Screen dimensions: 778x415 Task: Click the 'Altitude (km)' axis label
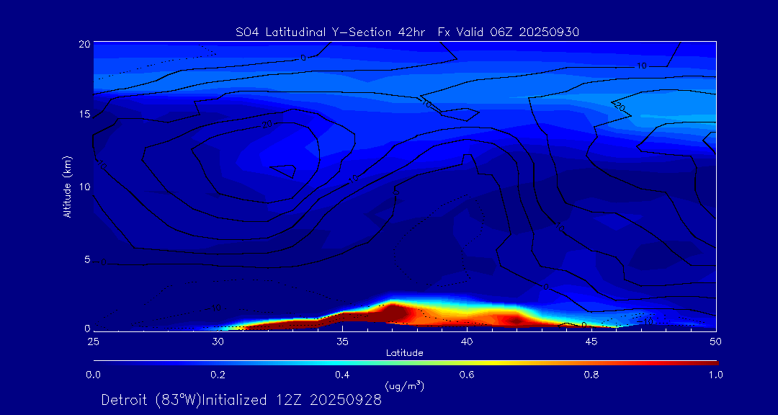[x=66, y=187]
